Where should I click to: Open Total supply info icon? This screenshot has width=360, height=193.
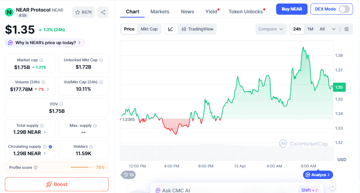coord(42,126)
